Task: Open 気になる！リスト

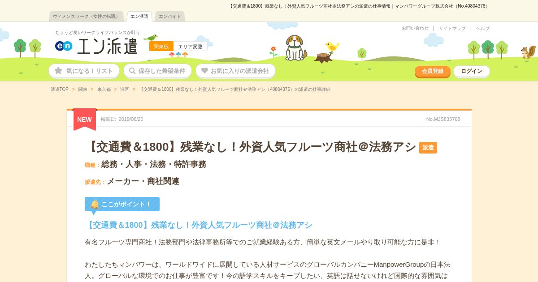Action: click(x=84, y=71)
